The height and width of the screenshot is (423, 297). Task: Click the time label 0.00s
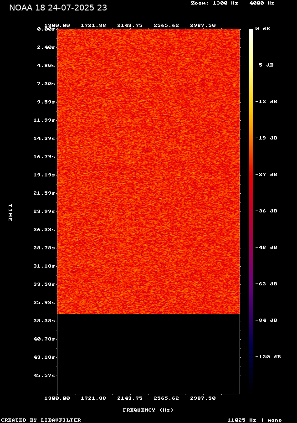tap(46, 29)
